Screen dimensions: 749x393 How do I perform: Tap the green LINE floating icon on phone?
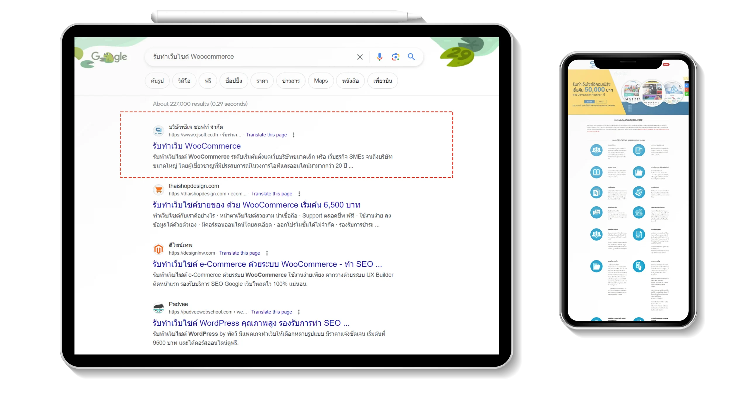pos(686,94)
